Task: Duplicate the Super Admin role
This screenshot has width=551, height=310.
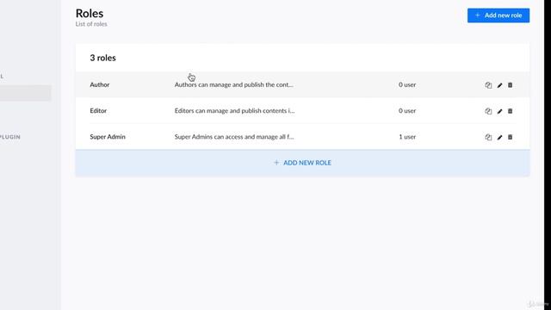Action: pyautogui.click(x=488, y=137)
